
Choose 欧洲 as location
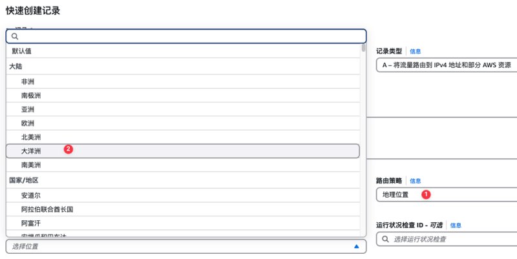[183, 123]
